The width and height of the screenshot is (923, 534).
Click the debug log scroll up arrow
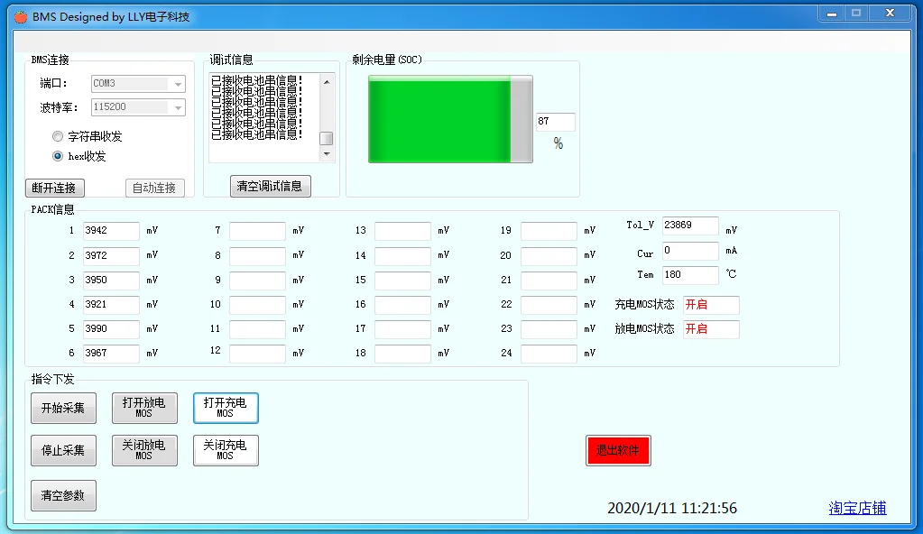click(x=327, y=82)
